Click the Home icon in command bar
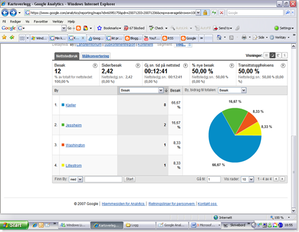Screen dimensions: 299x232 219,37
